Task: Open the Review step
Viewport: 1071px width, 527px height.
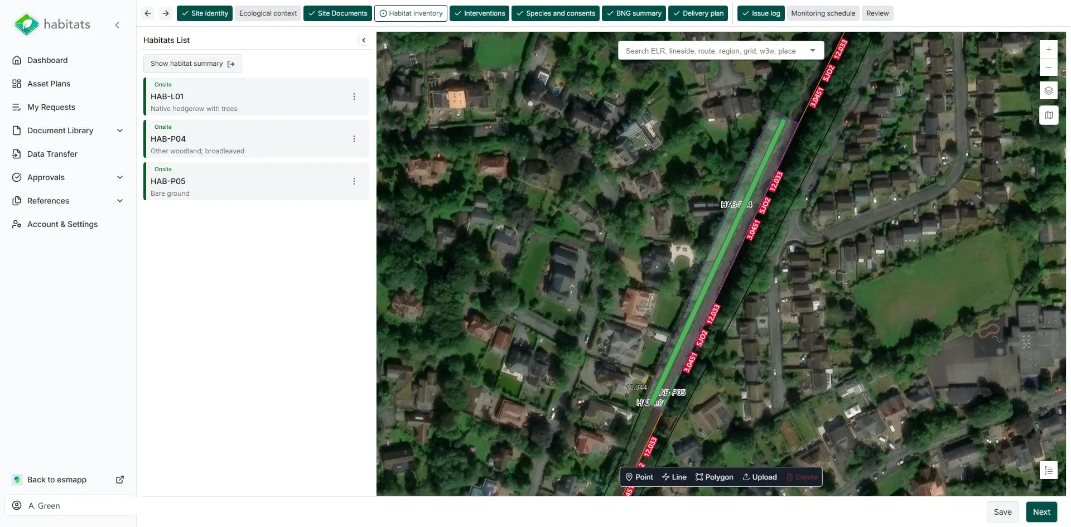Action: pyautogui.click(x=877, y=13)
